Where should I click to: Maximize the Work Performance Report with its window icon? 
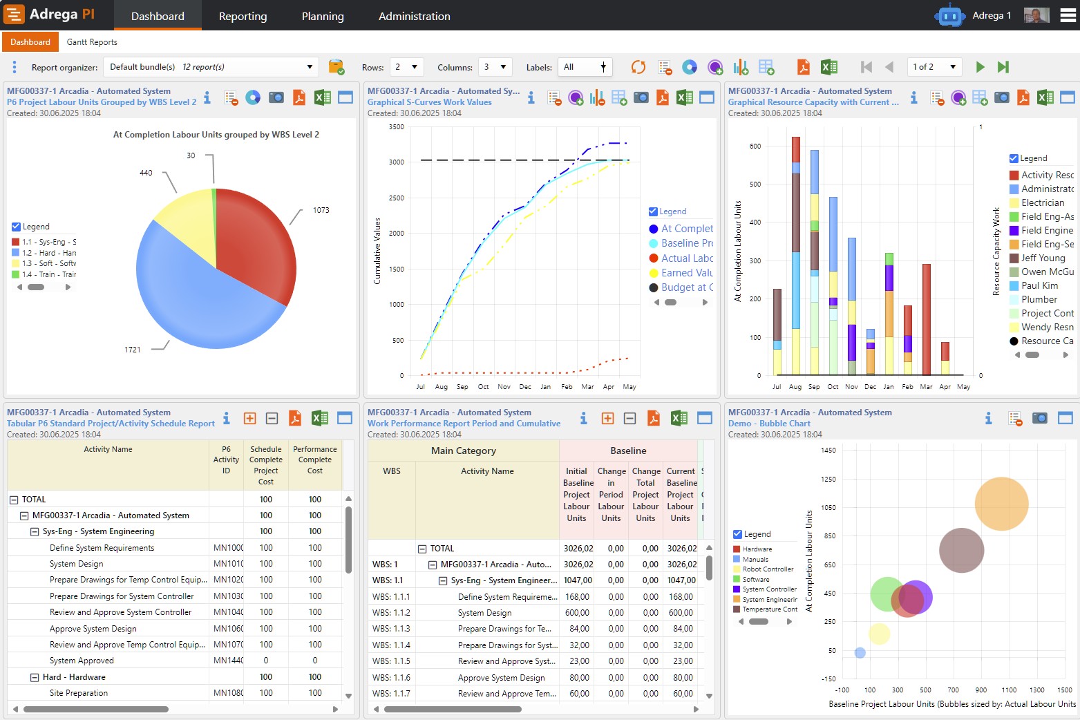click(705, 418)
